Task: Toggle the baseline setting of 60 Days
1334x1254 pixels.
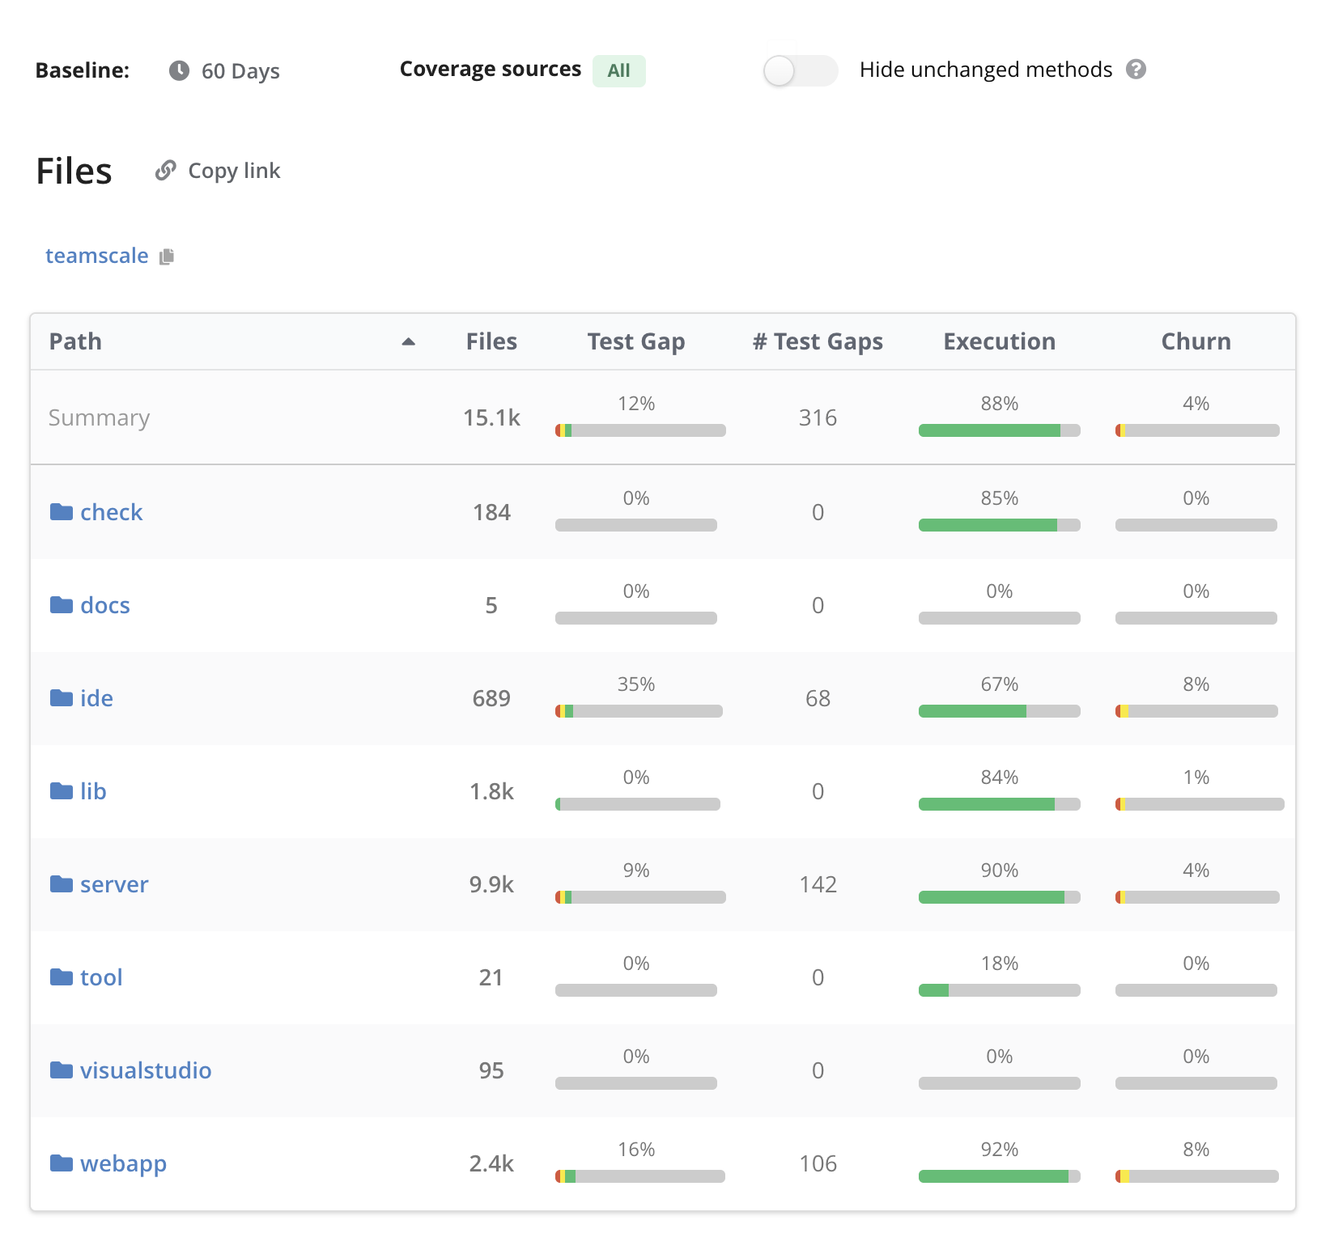Action: click(240, 71)
